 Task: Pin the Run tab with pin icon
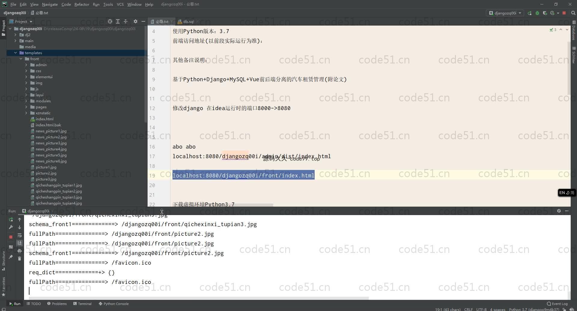click(x=11, y=257)
